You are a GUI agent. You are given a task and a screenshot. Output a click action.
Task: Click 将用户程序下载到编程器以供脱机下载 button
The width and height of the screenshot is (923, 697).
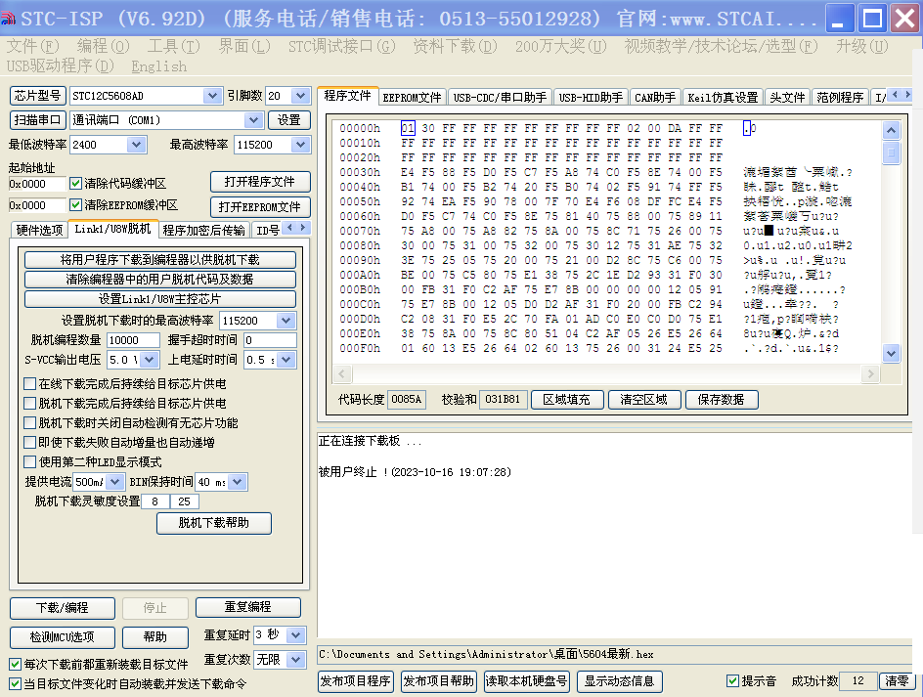click(160, 260)
